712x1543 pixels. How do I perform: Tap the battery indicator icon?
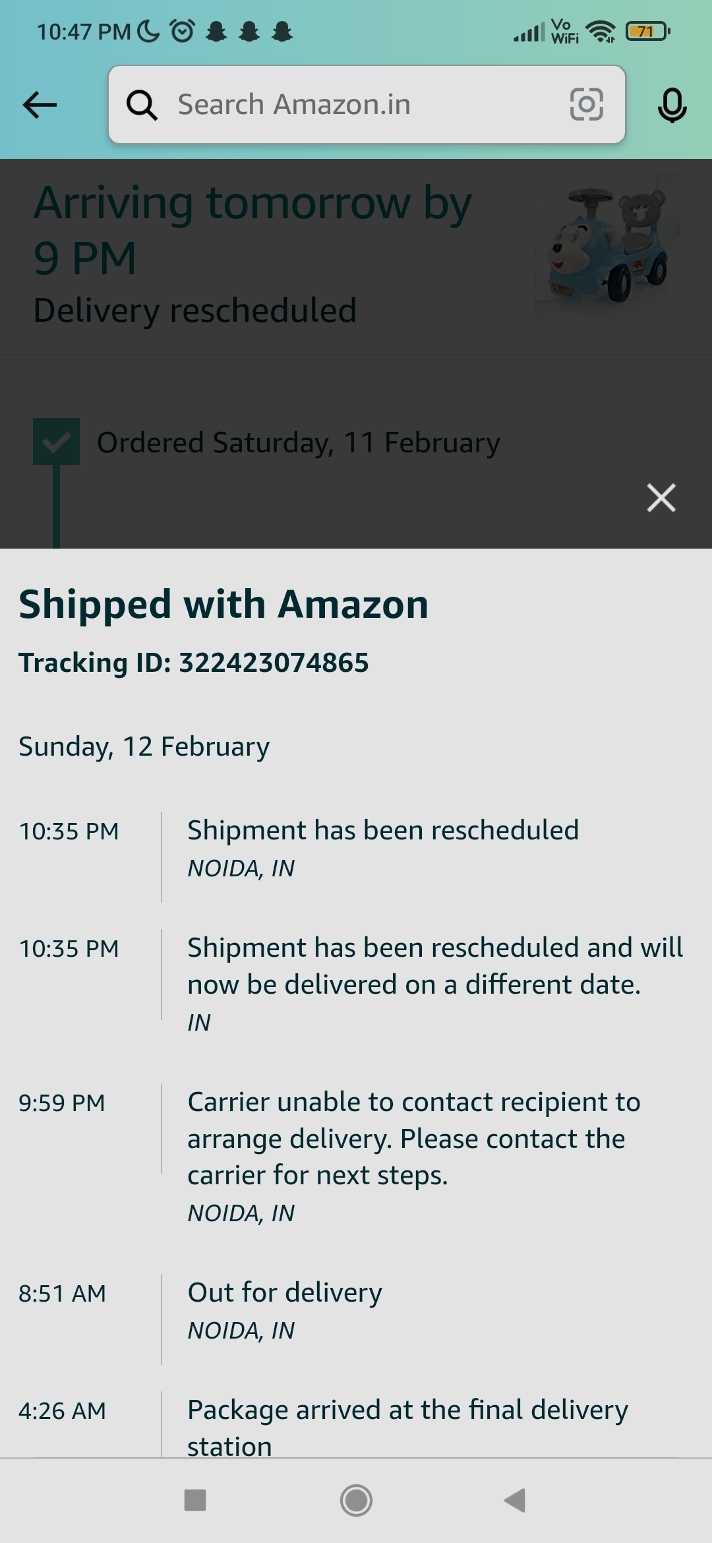coord(647,31)
